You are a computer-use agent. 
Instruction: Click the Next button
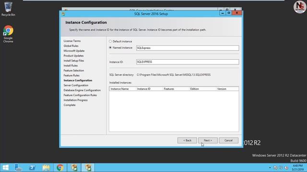[208, 140]
